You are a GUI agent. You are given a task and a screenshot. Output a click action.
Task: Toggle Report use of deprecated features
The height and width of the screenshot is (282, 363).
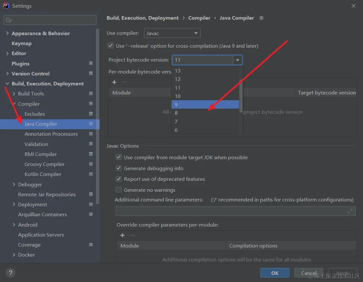point(119,179)
